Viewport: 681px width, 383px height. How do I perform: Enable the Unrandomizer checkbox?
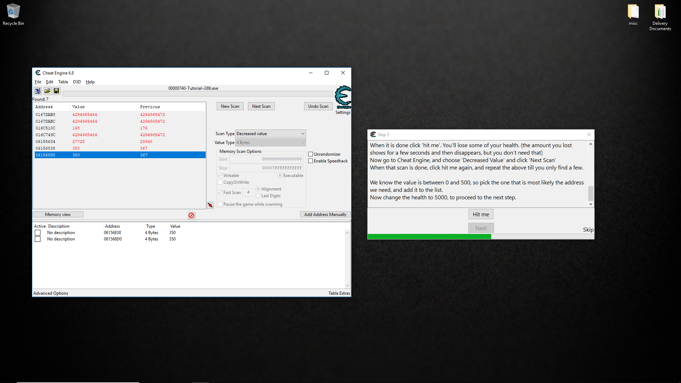311,154
